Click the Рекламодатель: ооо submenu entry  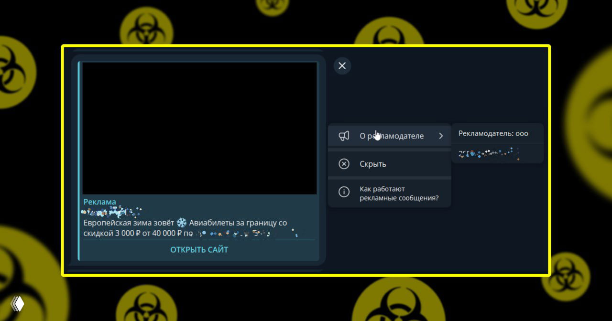click(494, 133)
